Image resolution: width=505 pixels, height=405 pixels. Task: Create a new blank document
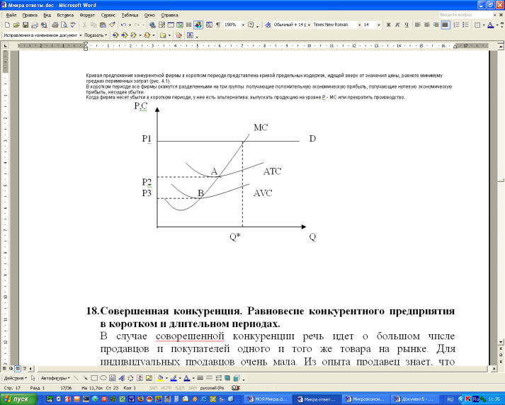[x=7, y=25]
